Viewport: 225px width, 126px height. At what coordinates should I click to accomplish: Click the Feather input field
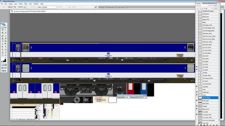[25, 7]
